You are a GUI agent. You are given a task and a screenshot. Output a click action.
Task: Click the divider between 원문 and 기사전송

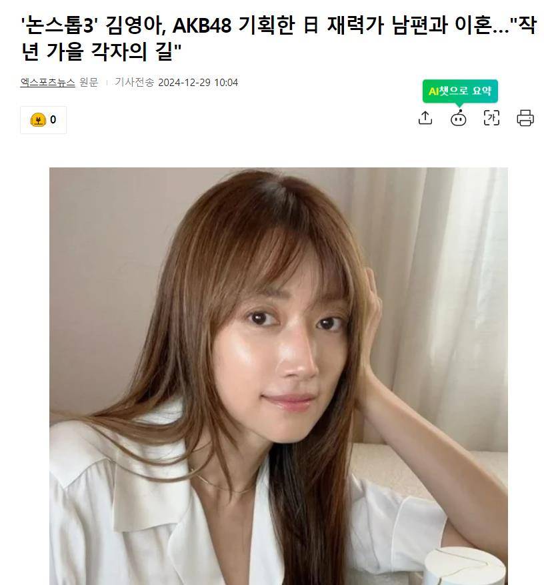(x=107, y=83)
